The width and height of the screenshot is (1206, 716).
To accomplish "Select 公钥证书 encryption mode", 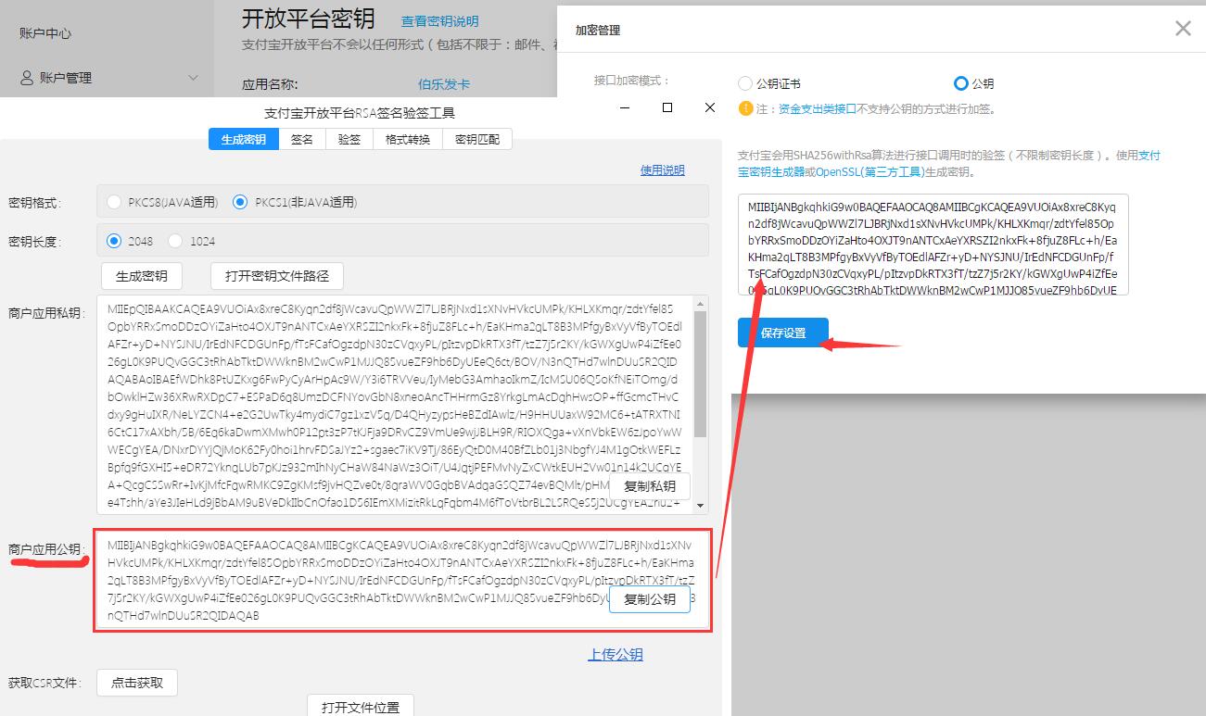I will click(x=744, y=82).
